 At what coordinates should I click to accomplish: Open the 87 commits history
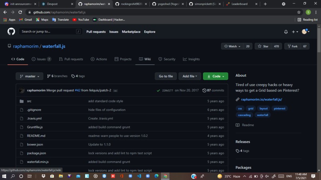213,90
